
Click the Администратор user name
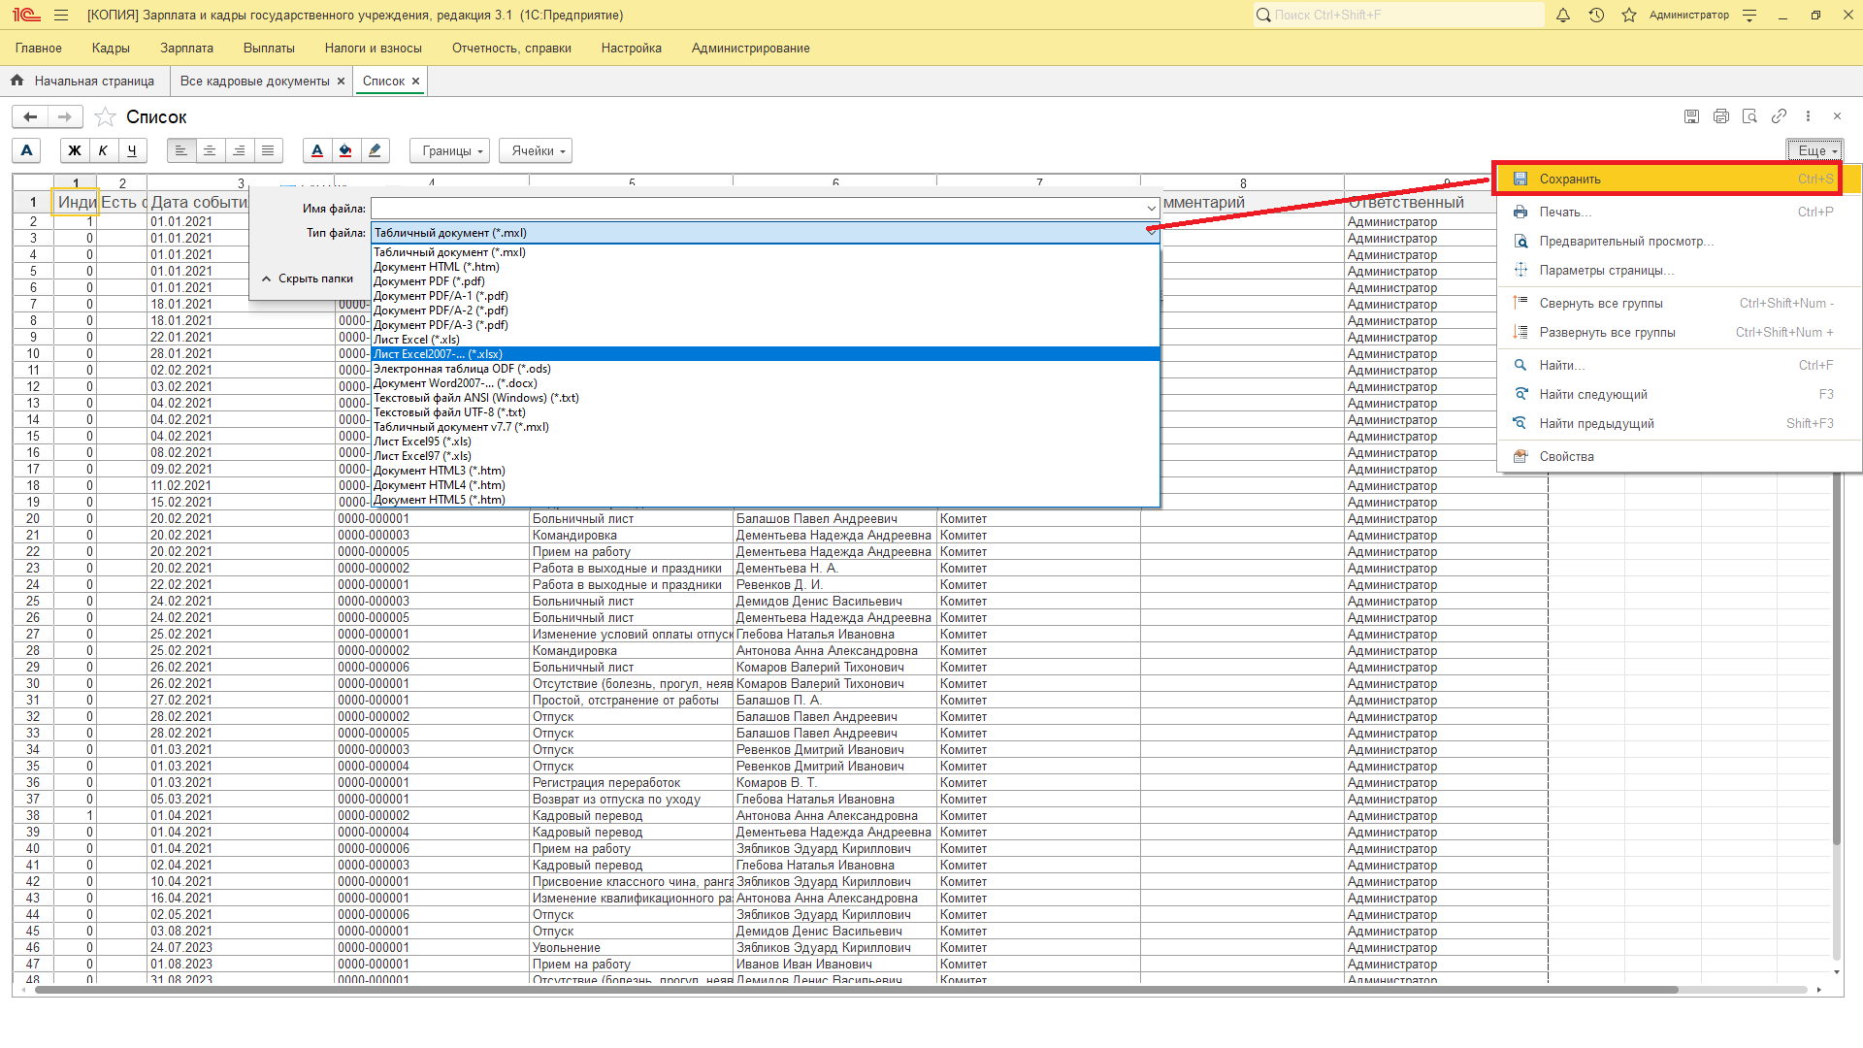(1689, 16)
